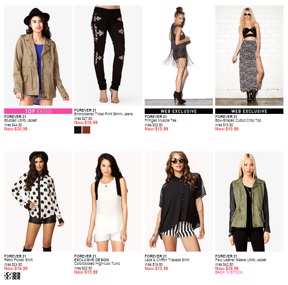Open the Bow-Shaped Cutout Crop Top link

tap(238, 120)
